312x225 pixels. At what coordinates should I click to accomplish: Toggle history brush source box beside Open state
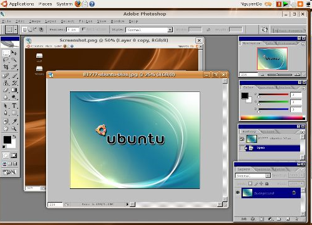pos(242,148)
